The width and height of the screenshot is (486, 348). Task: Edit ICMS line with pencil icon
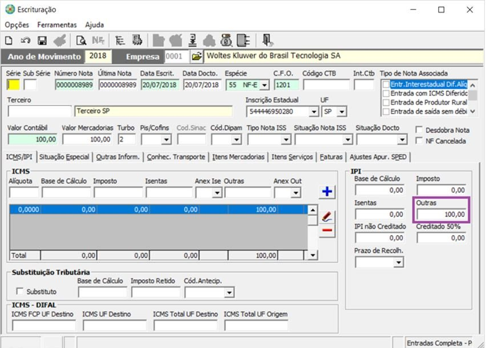point(327,216)
